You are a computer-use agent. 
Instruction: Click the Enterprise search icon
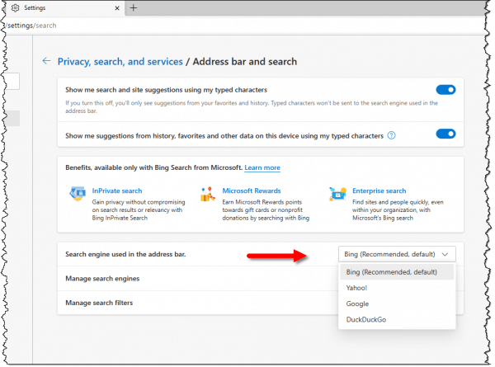tap(337, 194)
